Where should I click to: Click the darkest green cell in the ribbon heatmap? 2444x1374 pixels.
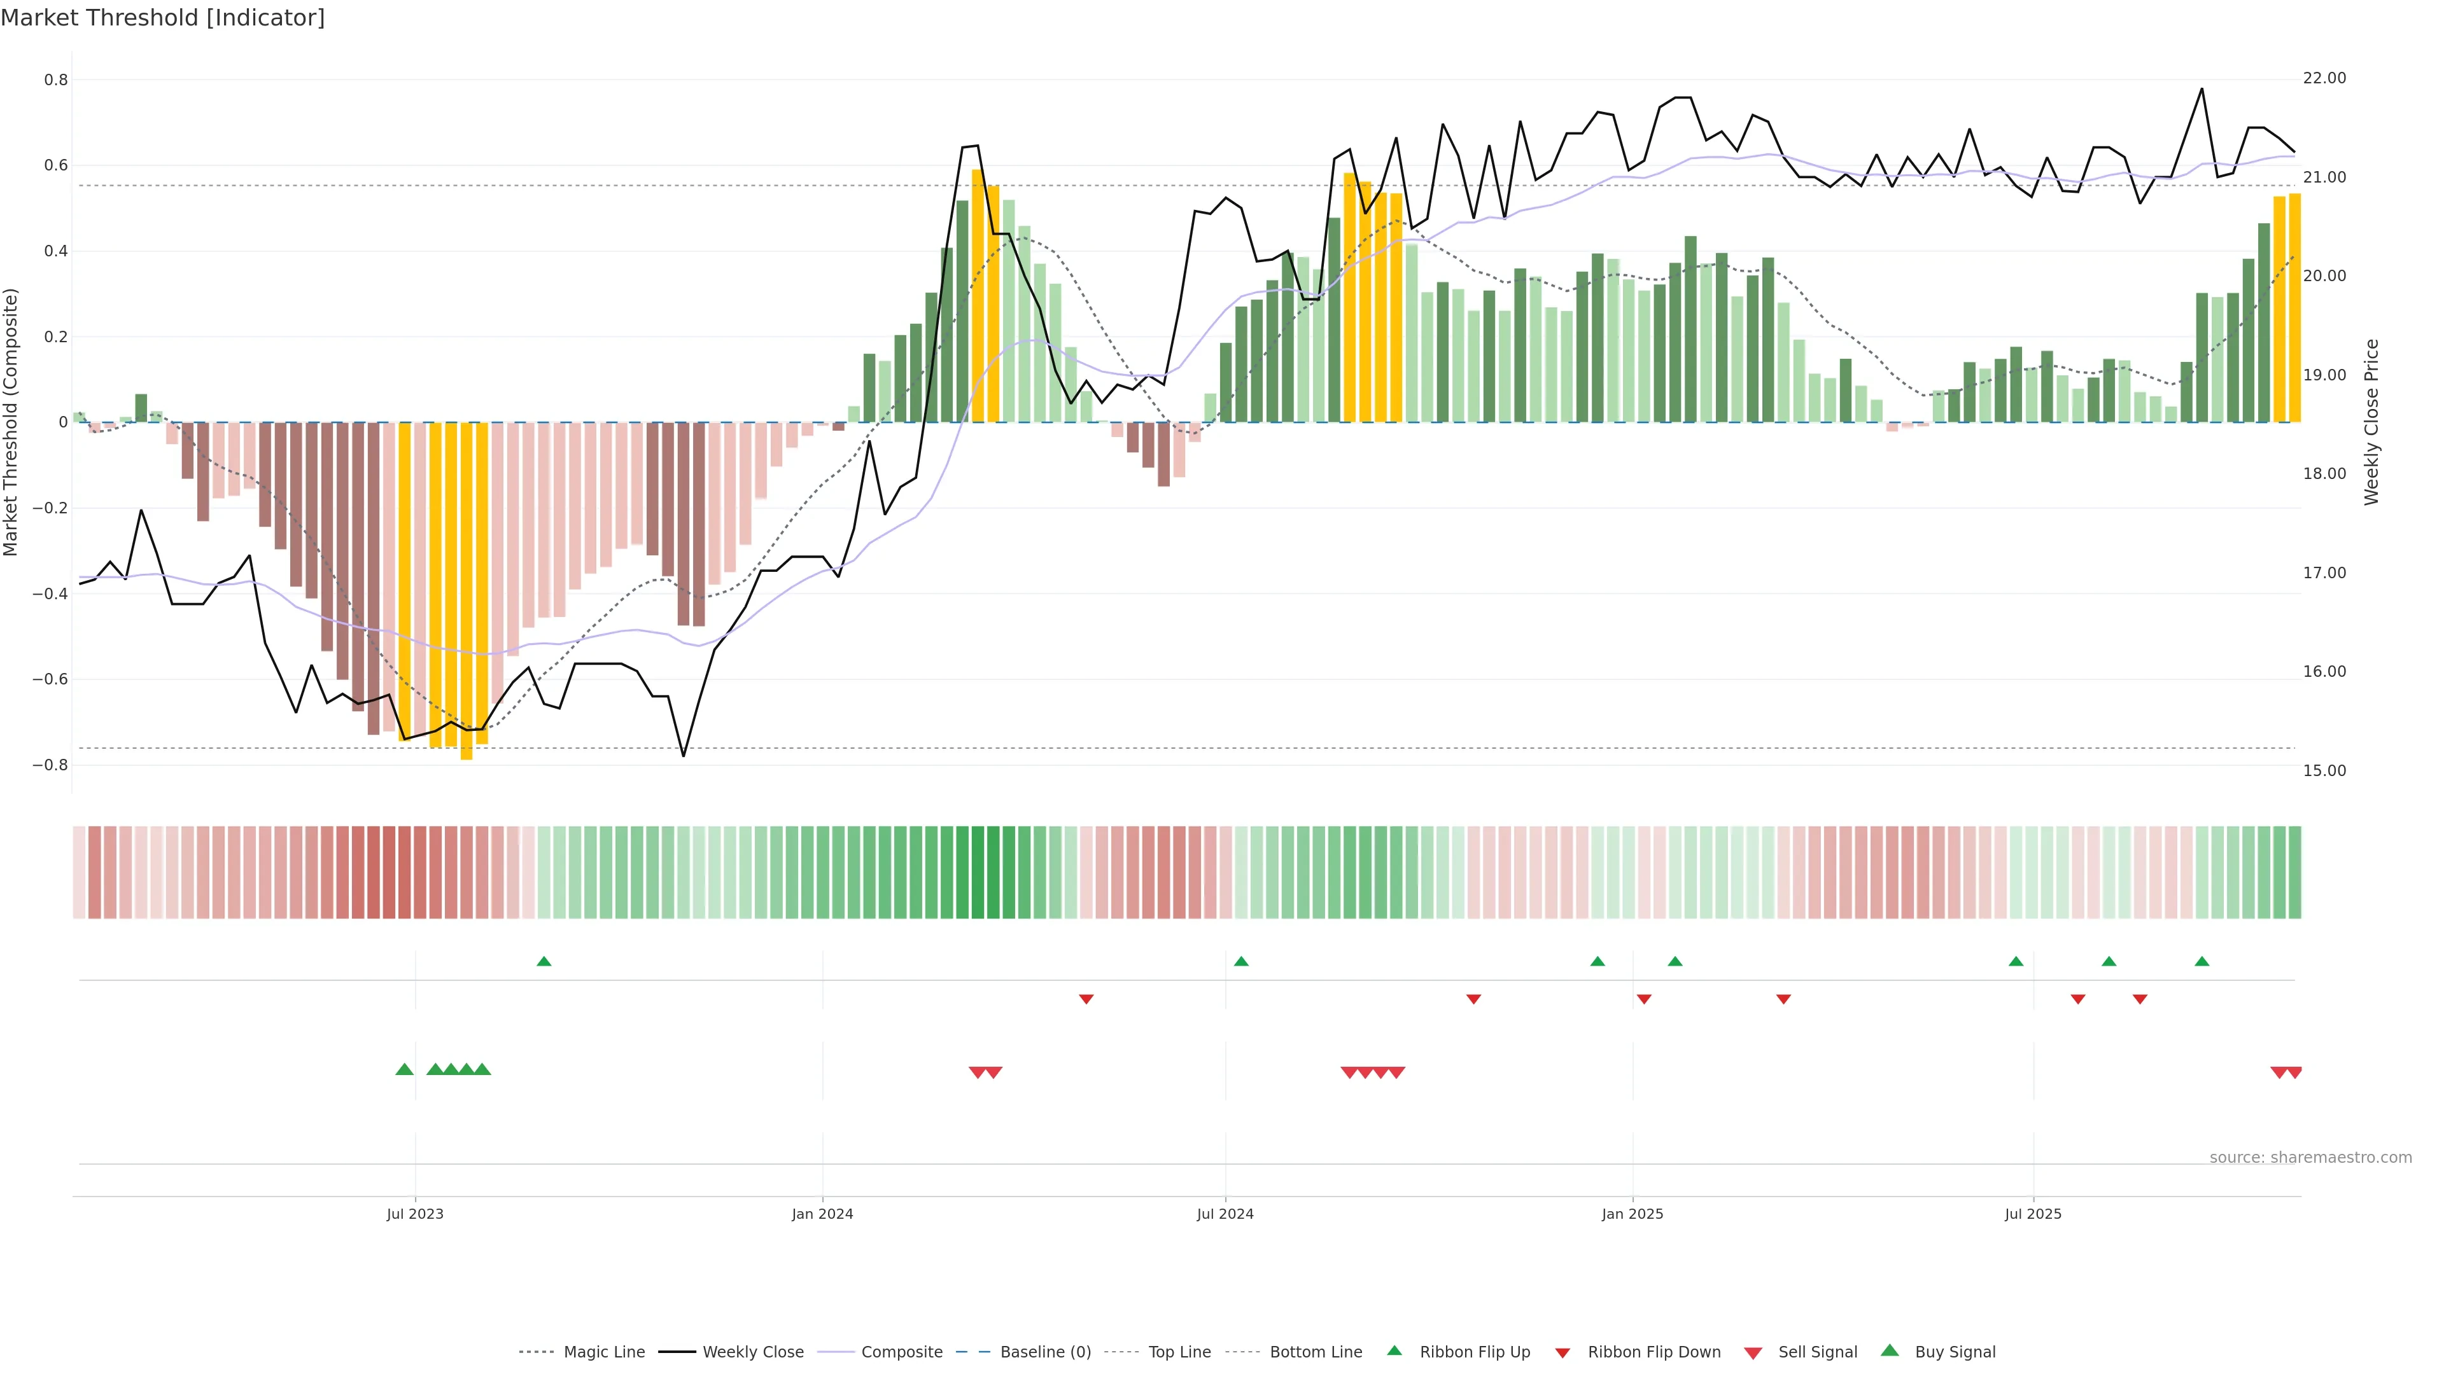977,872
